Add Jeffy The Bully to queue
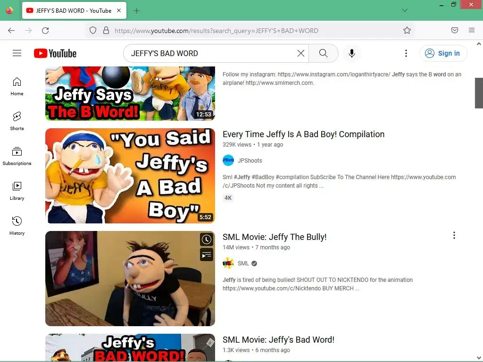This screenshot has width=483, height=362. click(x=207, y=255)
